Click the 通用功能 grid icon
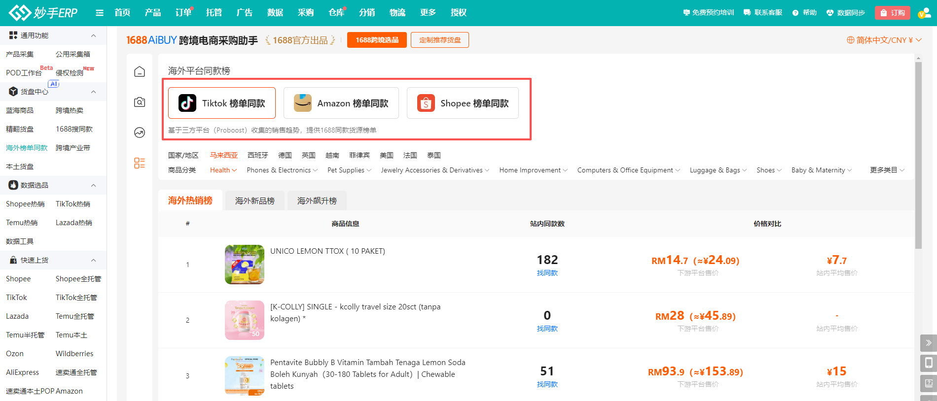The image size is (937, 401). [13, 35]
